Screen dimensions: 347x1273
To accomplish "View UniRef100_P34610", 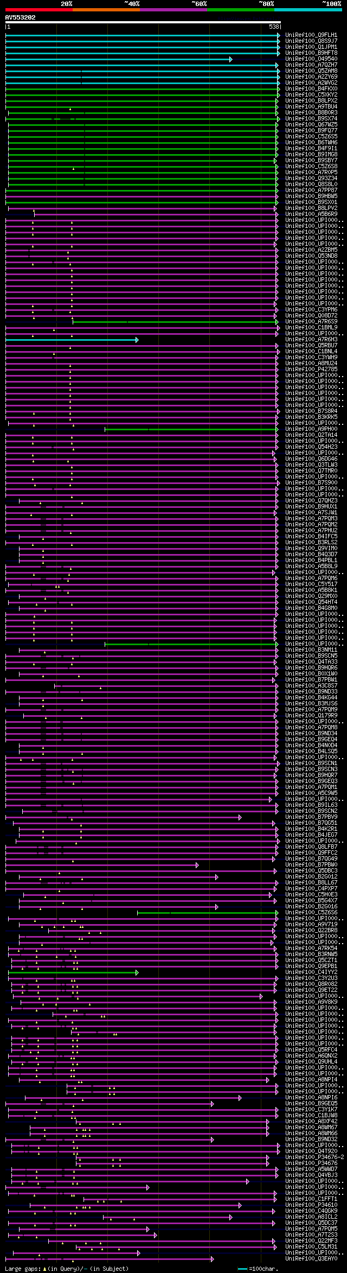I will click(311, 1205).
